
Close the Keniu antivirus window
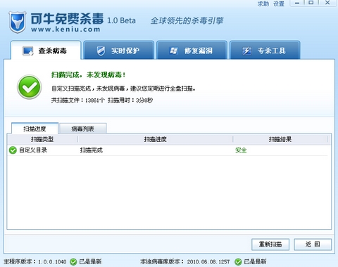327,3
